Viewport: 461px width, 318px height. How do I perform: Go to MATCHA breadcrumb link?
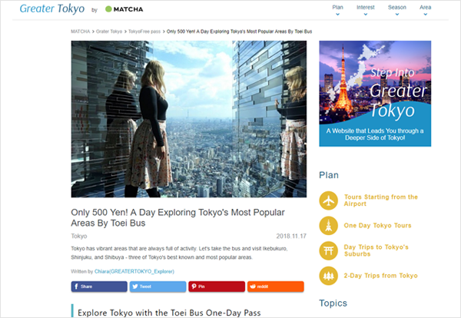click(x=80, y=31)
